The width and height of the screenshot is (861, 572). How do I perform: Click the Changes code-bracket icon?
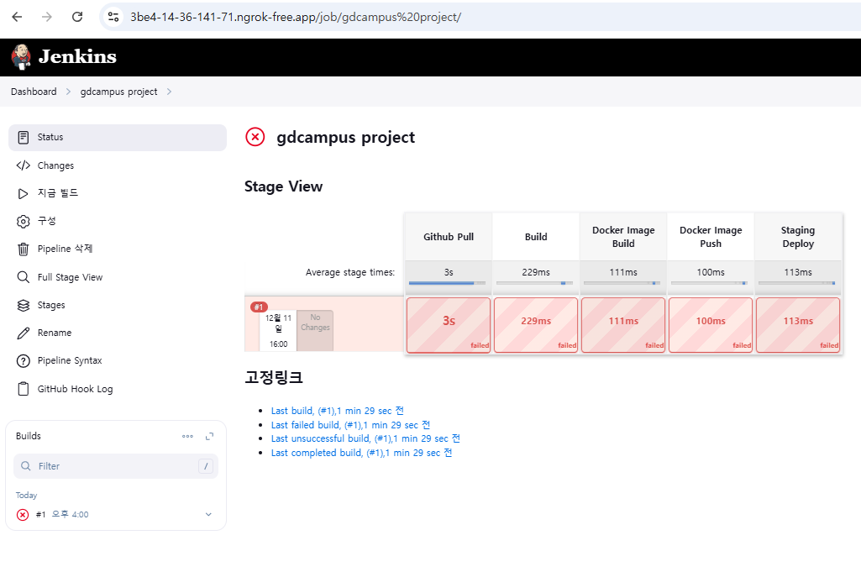(23, 165)
